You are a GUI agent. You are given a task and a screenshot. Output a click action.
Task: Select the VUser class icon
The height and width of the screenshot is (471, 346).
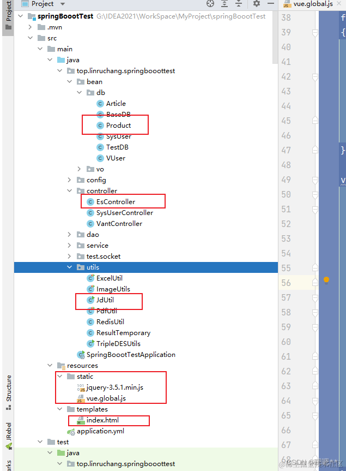(x=100, y=158)
